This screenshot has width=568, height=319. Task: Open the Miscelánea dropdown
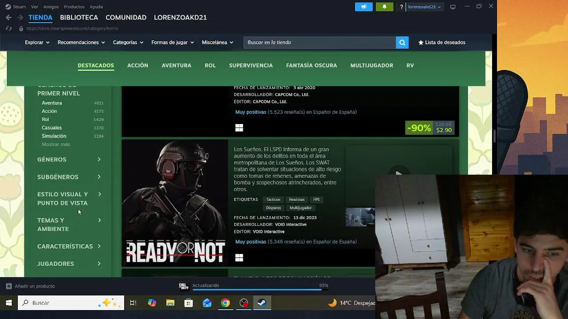pyautogui.click(x=217, y=43)
